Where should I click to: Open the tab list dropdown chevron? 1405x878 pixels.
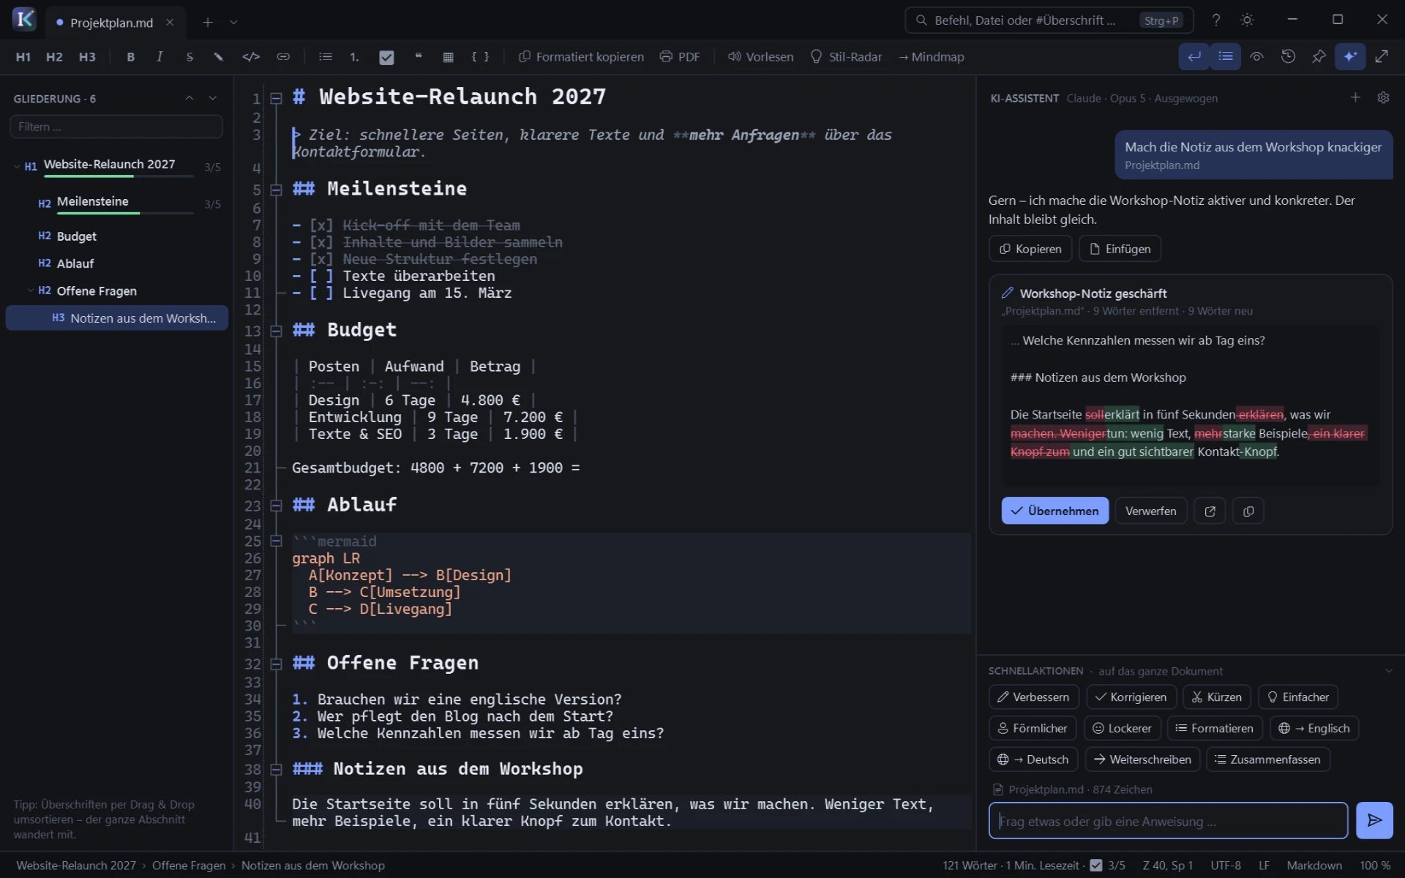coord(234,23)
